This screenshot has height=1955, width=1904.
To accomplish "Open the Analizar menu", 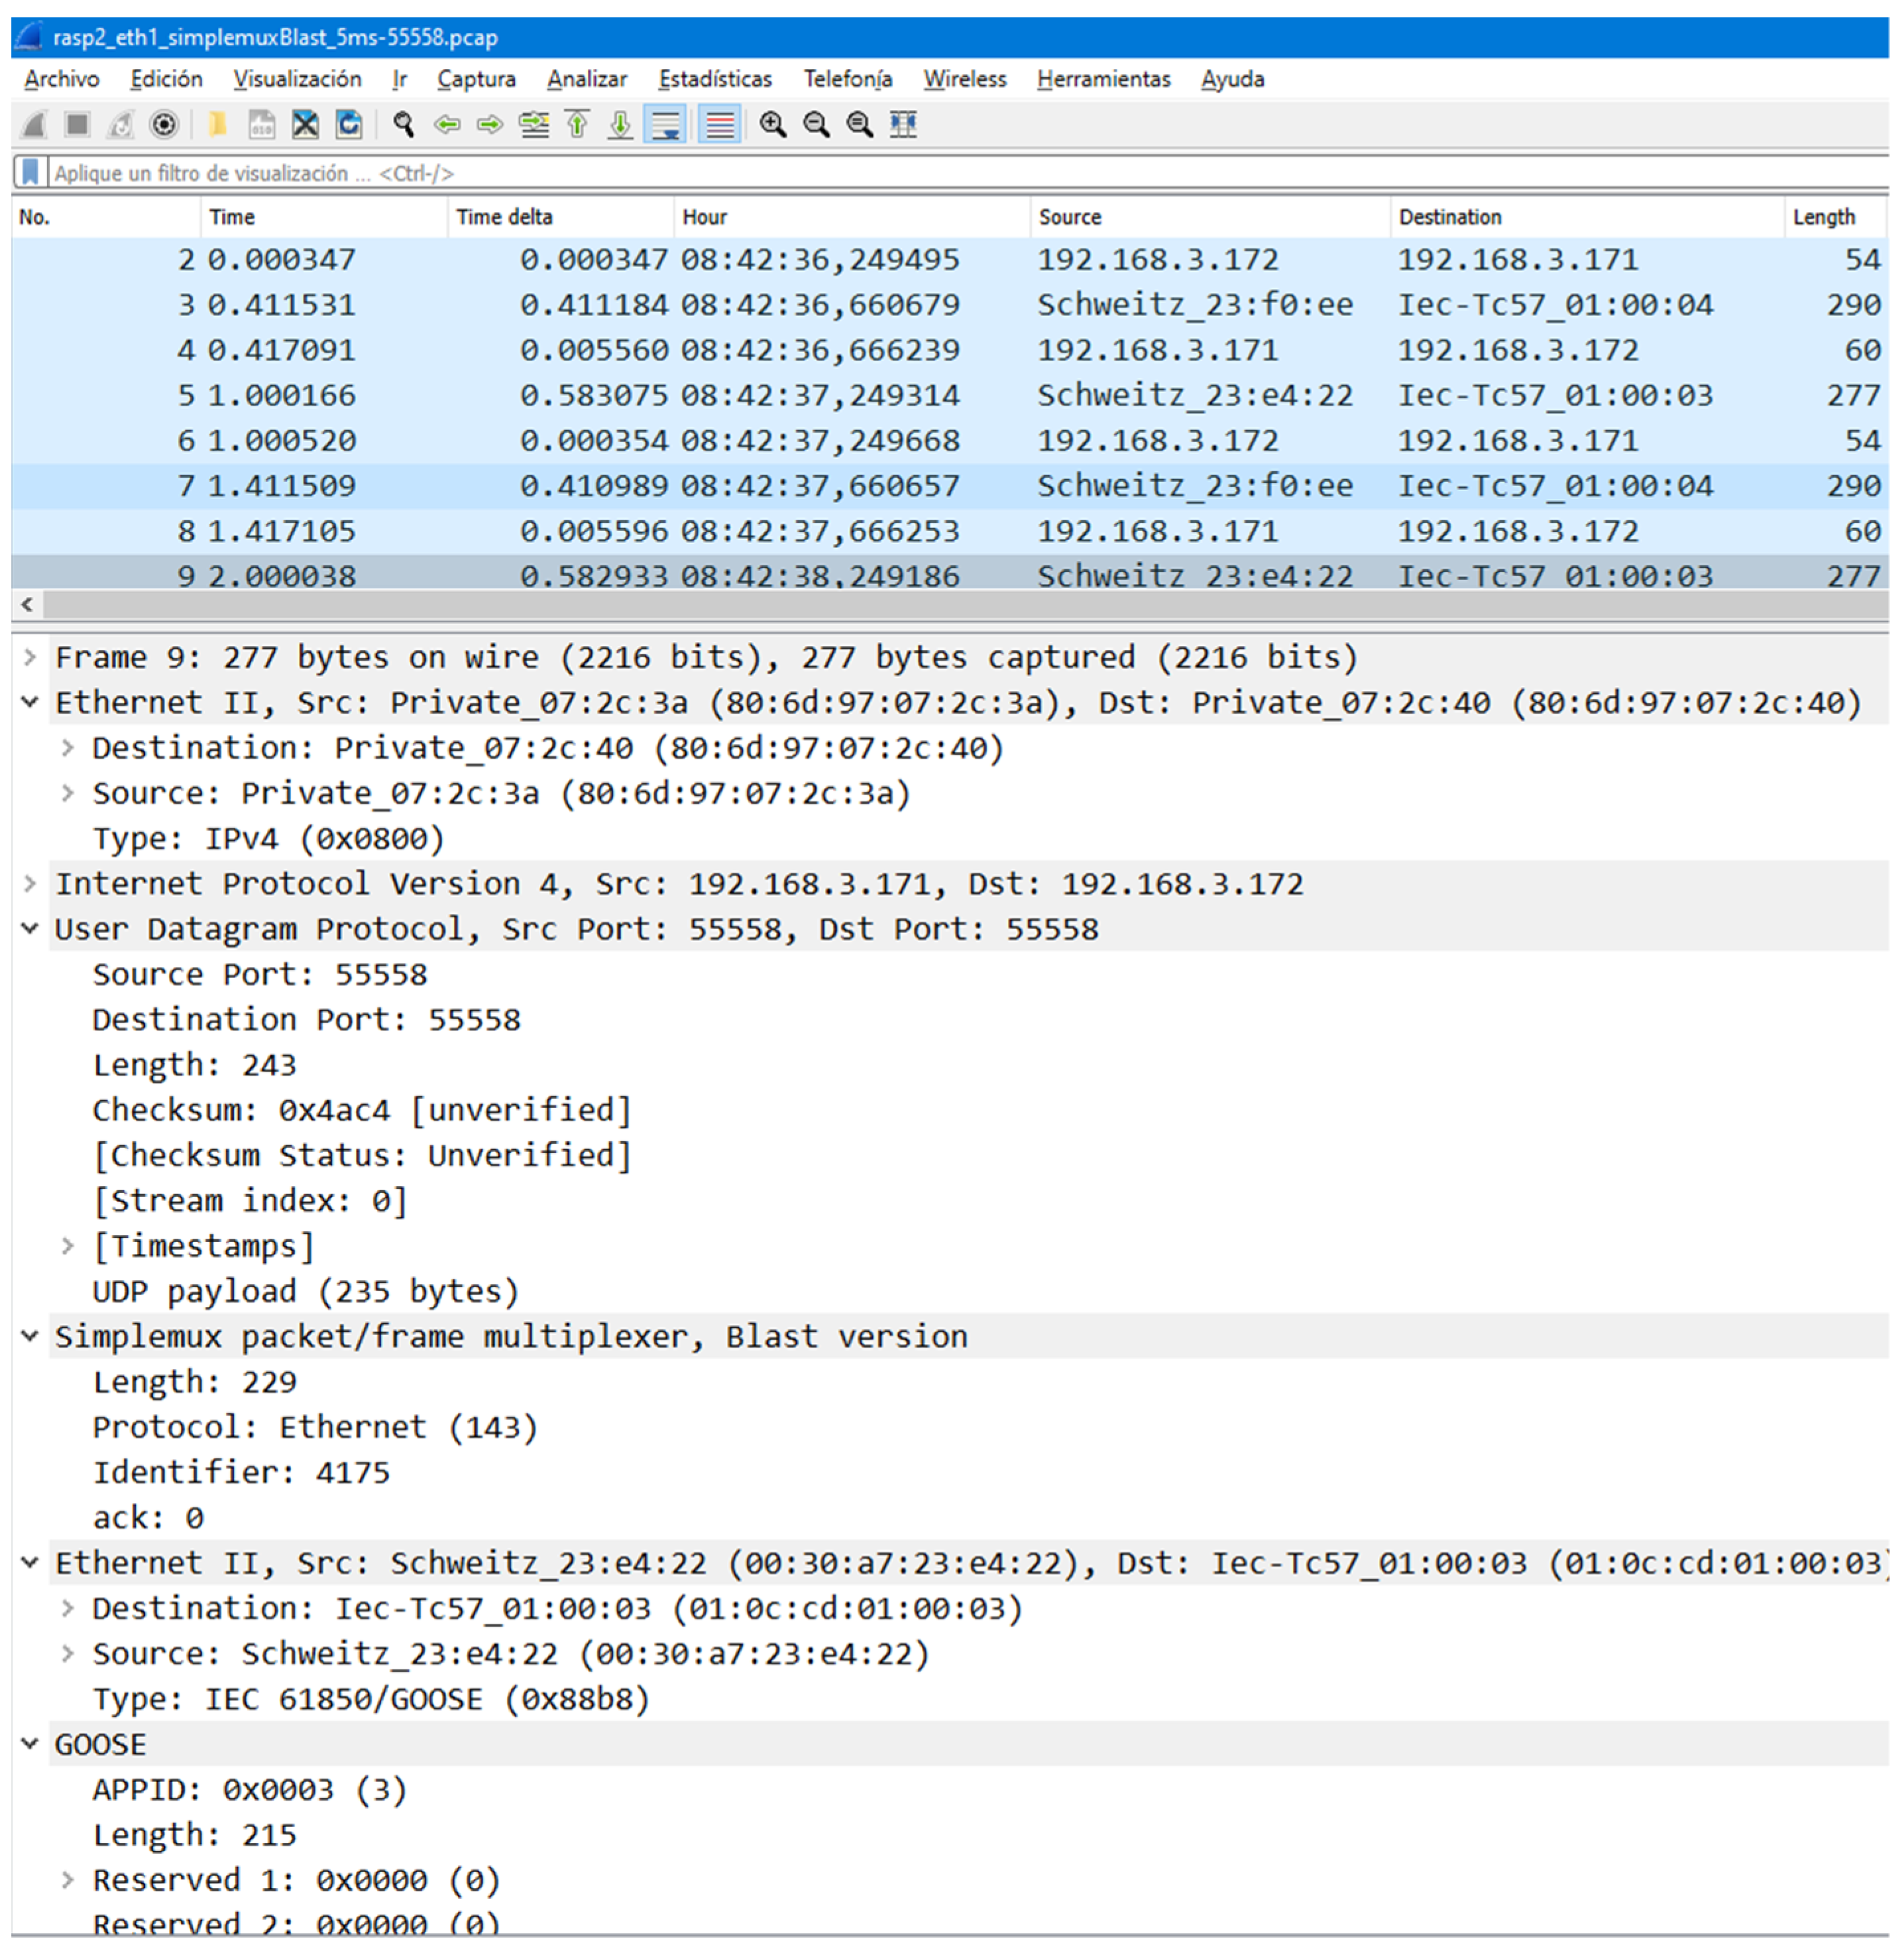I will tap(587, 79).
